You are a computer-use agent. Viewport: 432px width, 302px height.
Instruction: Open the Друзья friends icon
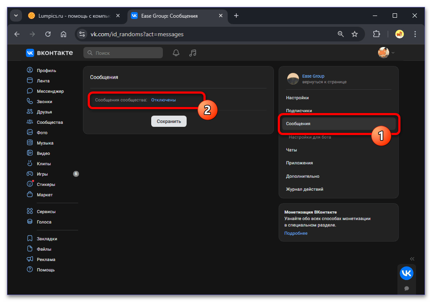point(30,111)
